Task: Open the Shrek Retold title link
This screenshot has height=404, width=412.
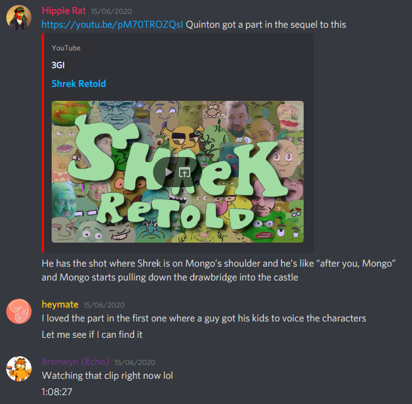Action: [79, 84]
